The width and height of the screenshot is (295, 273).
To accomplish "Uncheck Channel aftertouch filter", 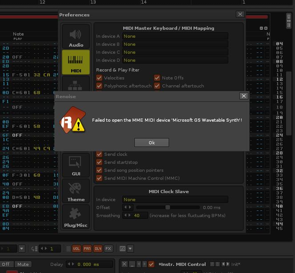I will click(x=157, y=86).
